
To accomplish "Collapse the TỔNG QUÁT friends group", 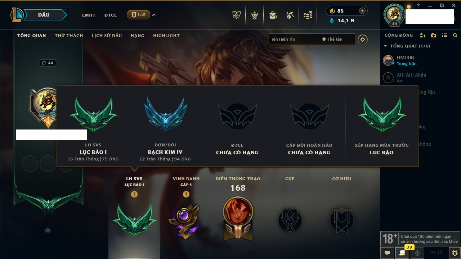I will [x=385, y=46].
